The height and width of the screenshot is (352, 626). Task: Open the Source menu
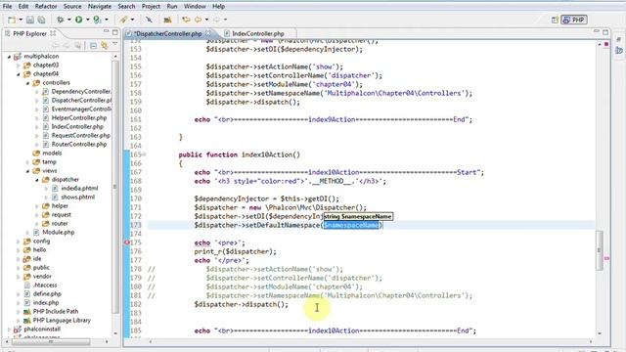[72, 7]
